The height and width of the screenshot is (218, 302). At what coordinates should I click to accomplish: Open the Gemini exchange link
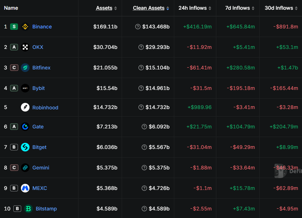[x=41, y=167]
